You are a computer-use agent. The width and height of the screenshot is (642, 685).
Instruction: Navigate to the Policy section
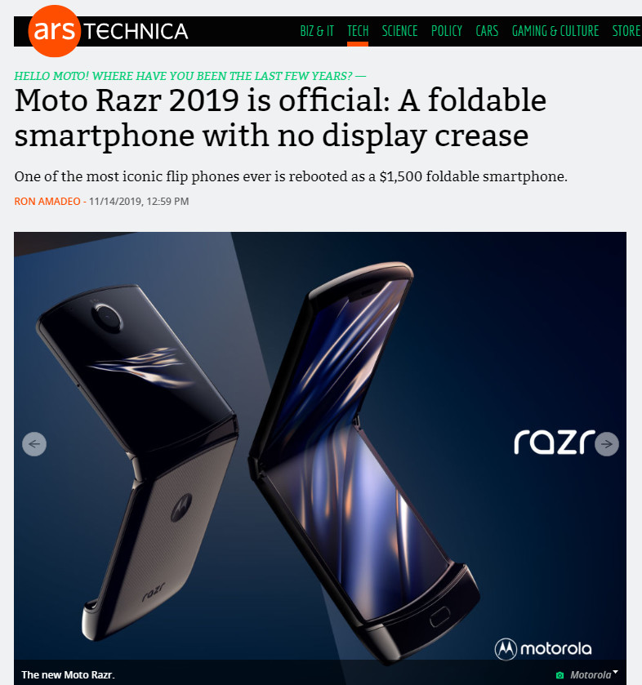pos(446,31)
